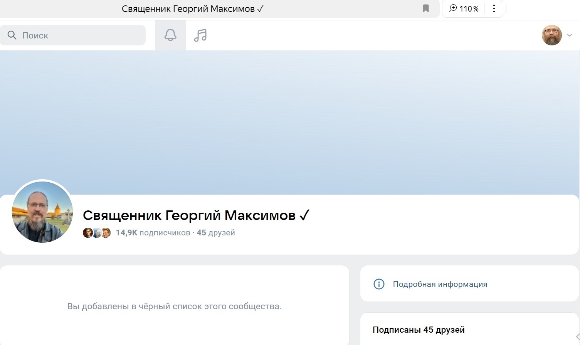Open Подробная информация link

tap(440, 284)
